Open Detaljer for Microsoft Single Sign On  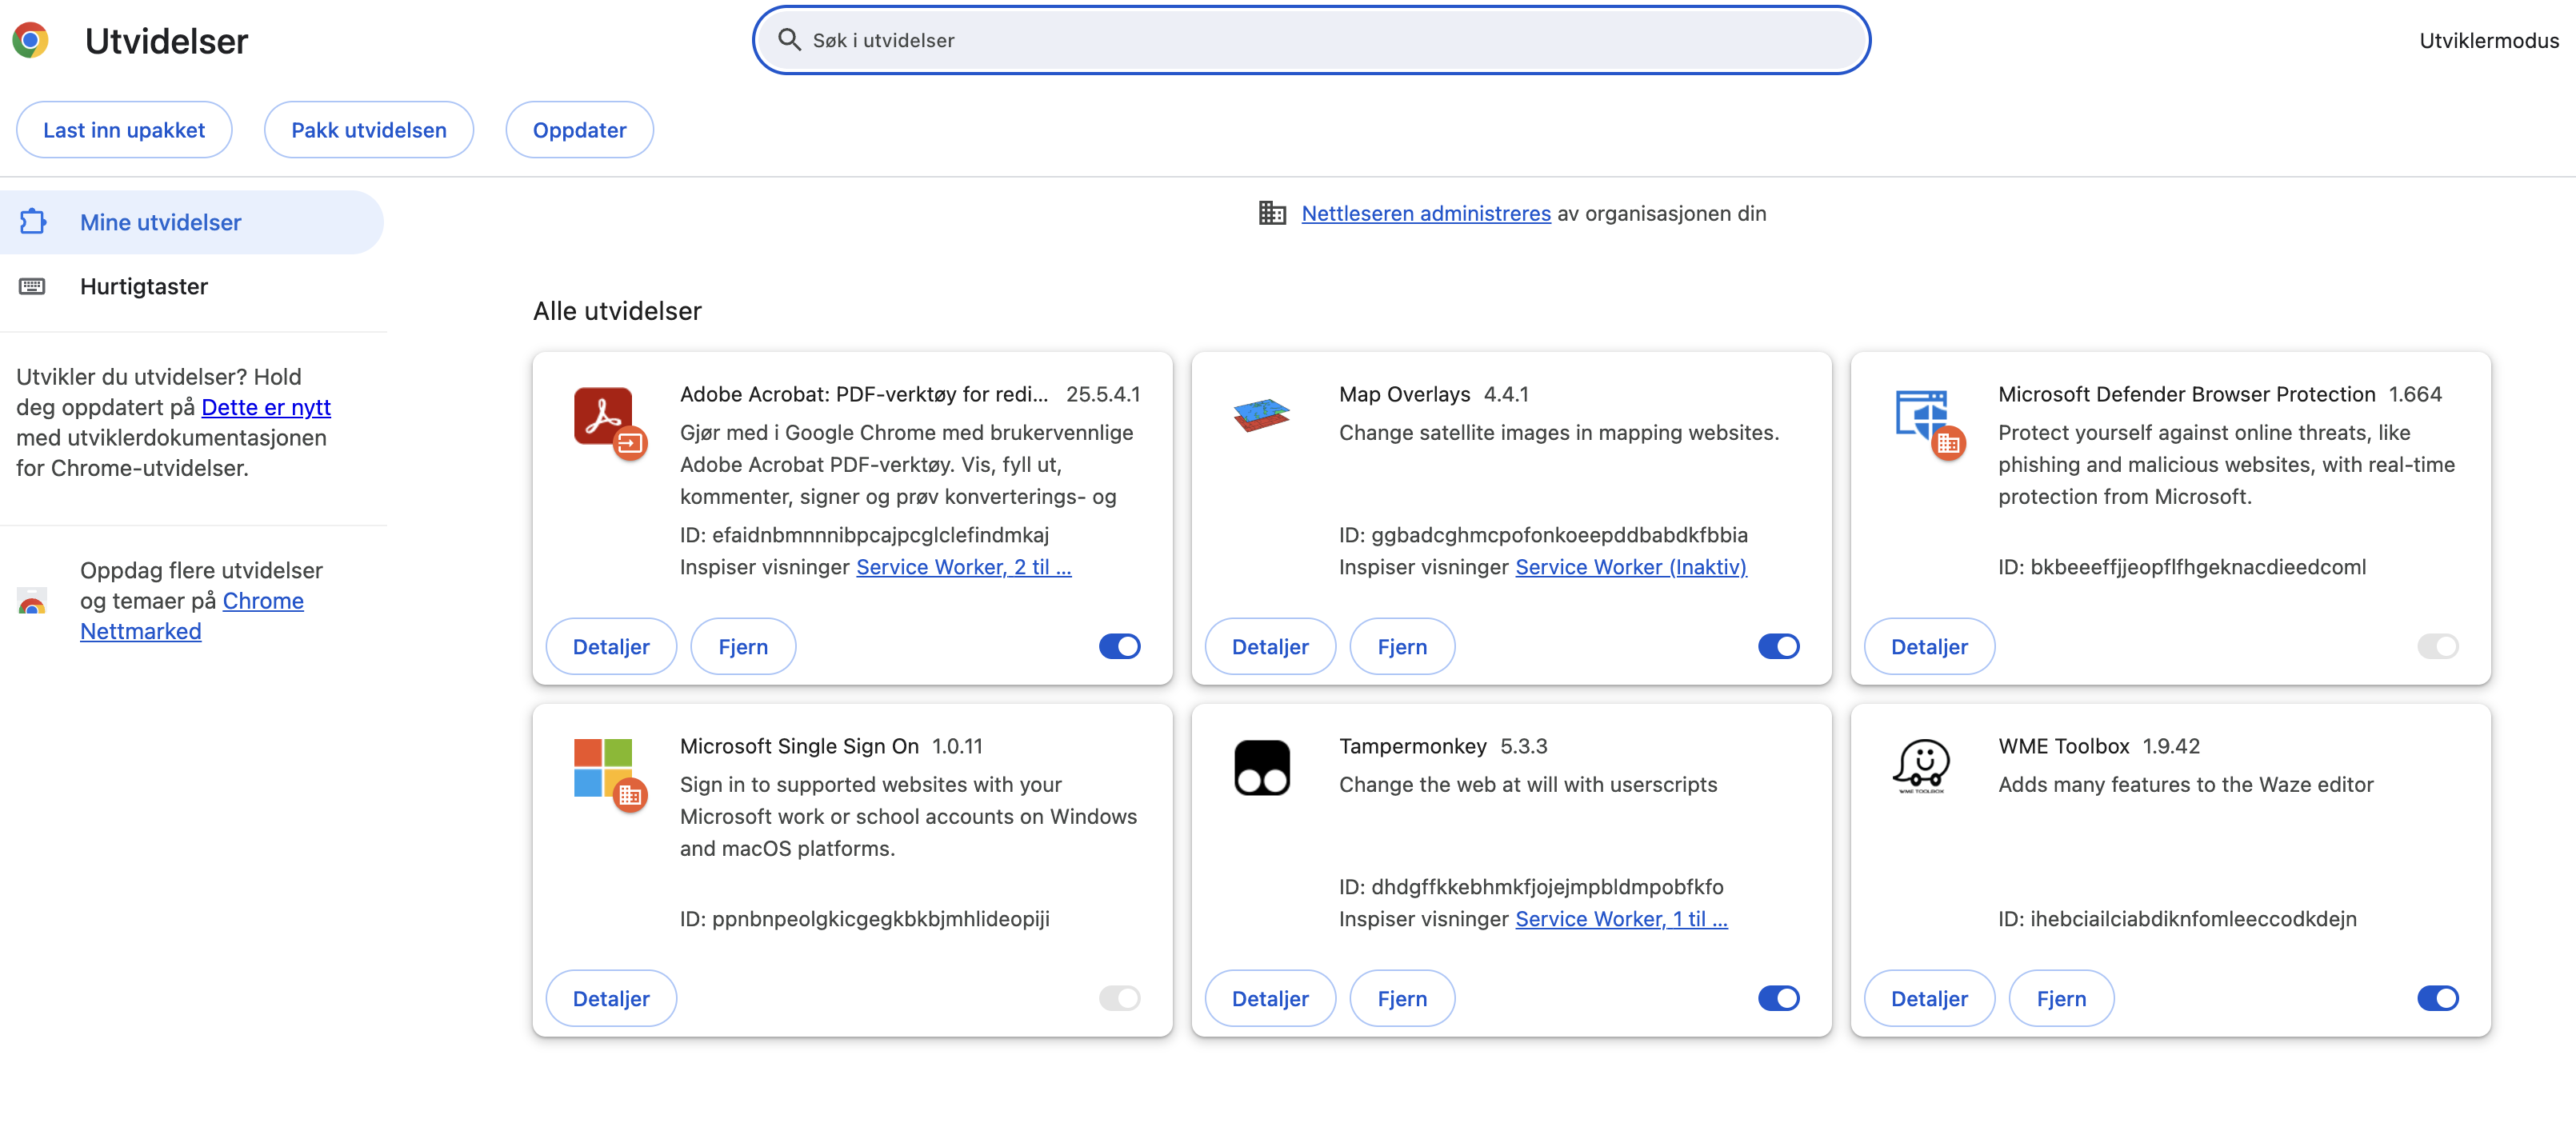pos(611,999)
